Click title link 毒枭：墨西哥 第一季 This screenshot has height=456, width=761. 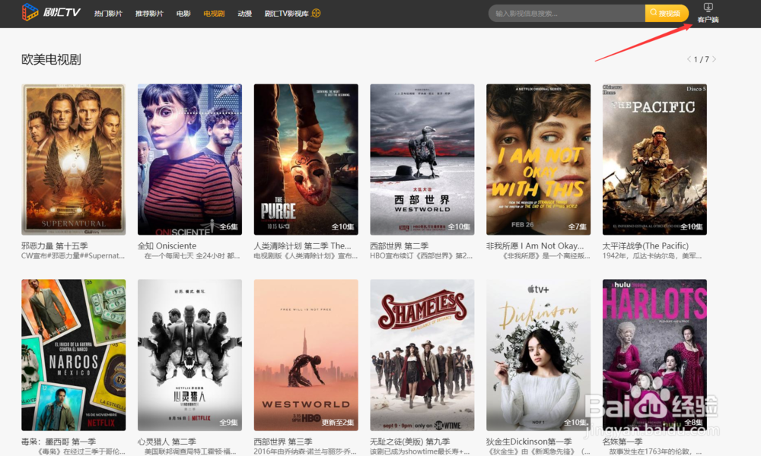coord(59,442)
